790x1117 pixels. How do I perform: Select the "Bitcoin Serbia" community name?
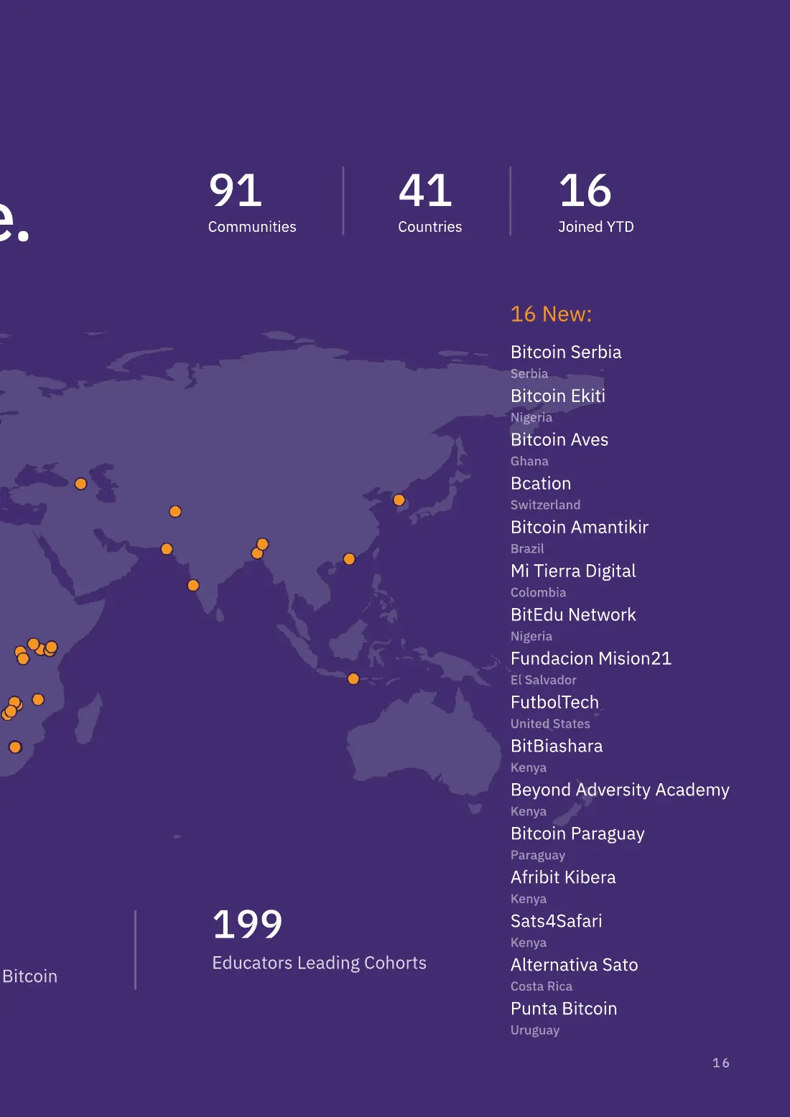566,352
